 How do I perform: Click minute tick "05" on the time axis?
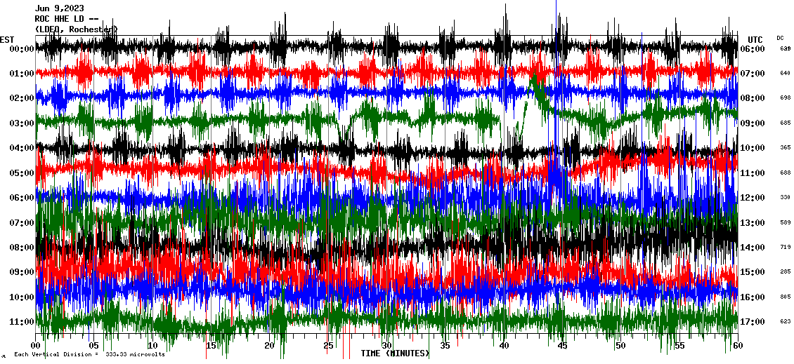[x=93, y=346]
